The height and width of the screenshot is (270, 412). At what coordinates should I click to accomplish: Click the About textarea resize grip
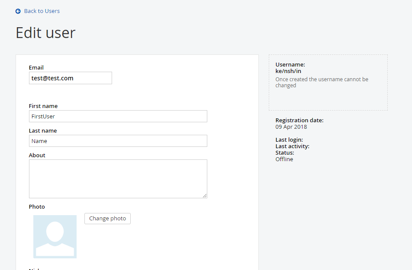pos(205,196)
